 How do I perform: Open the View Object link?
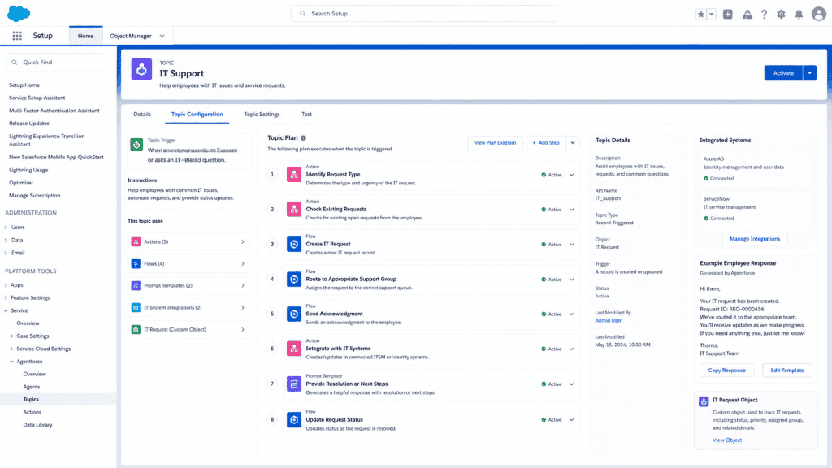pos(727,440)
